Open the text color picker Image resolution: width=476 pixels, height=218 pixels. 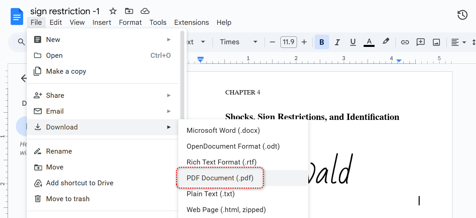click(369, 42)
